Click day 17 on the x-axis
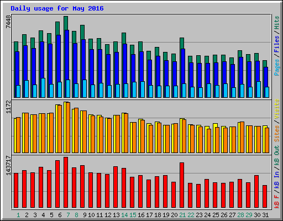Image resolution: width=283 pixels, height=221 pixels. (x=149, y=215)
